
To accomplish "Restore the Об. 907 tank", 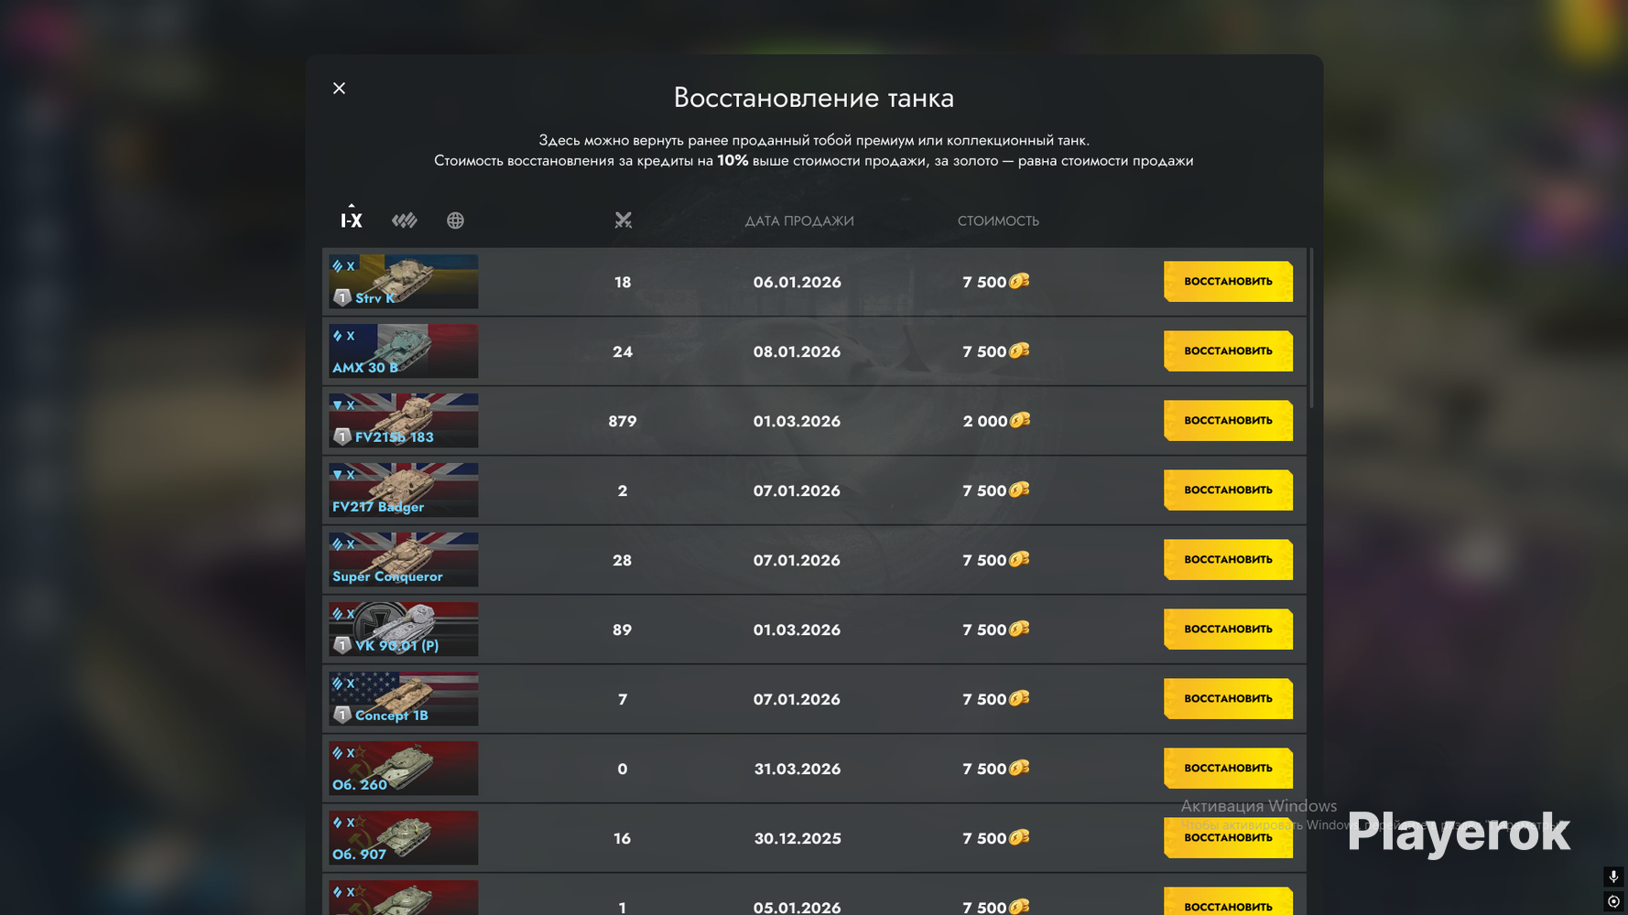I will point(1228,838).
